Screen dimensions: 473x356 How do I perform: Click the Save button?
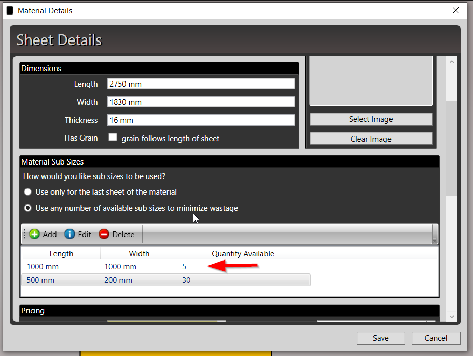click(381, 338)
